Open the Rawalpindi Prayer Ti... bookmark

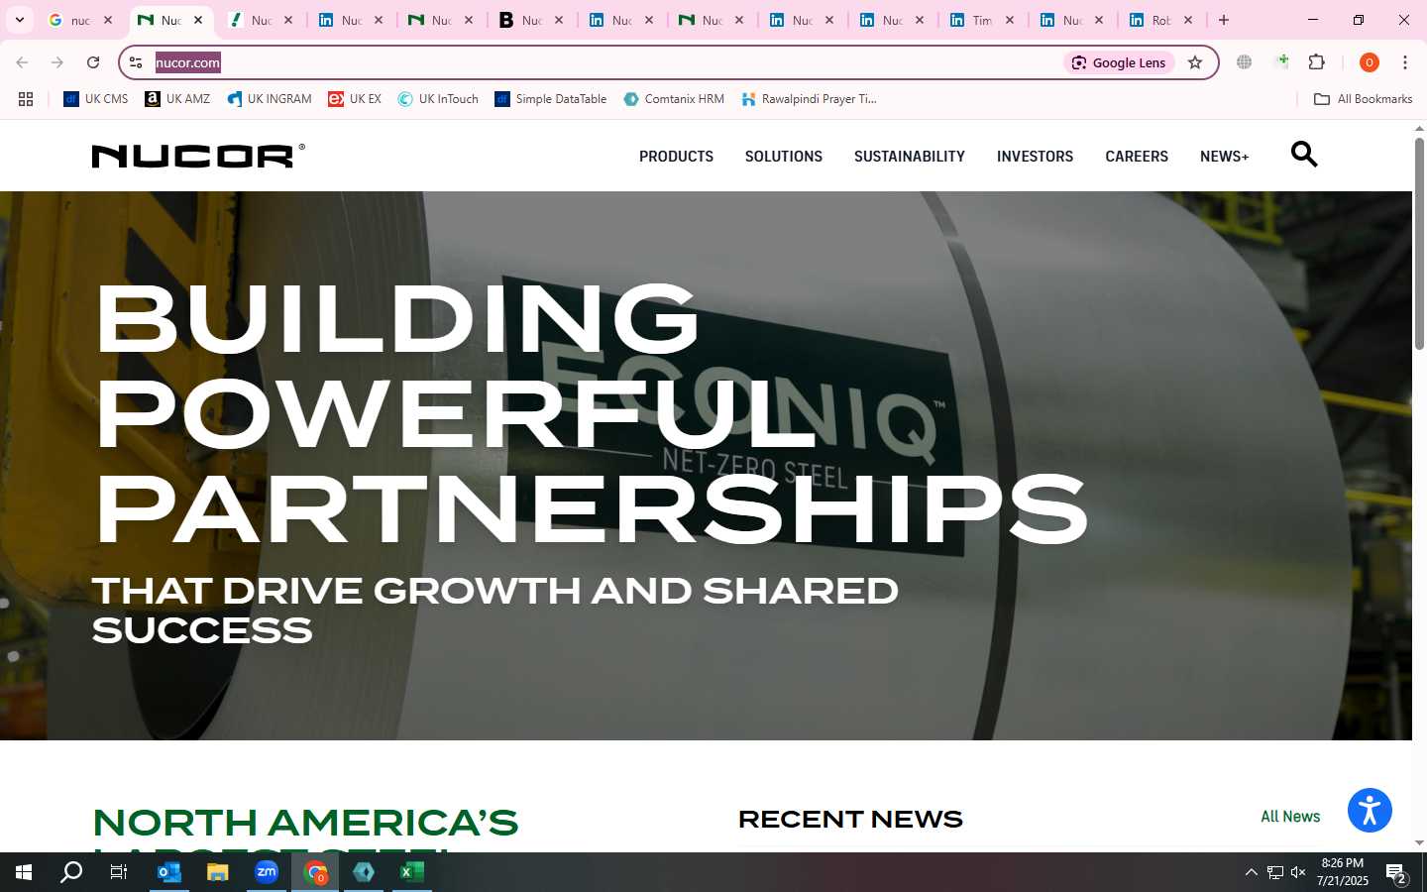[x=809, y=99]
